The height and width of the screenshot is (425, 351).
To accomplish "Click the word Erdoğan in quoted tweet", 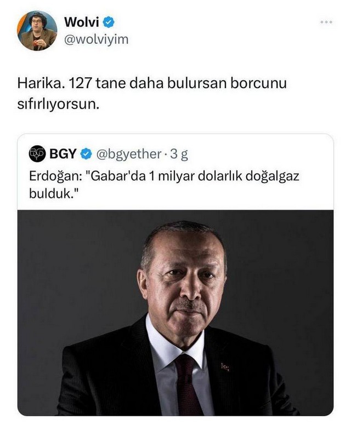I will (x=55, y=176).
